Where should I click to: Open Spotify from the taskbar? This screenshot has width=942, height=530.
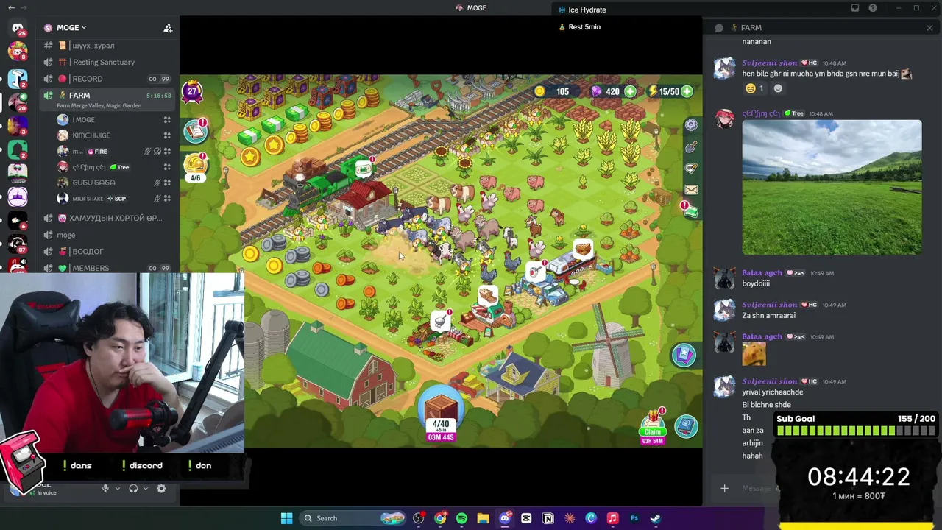(461, 518)
